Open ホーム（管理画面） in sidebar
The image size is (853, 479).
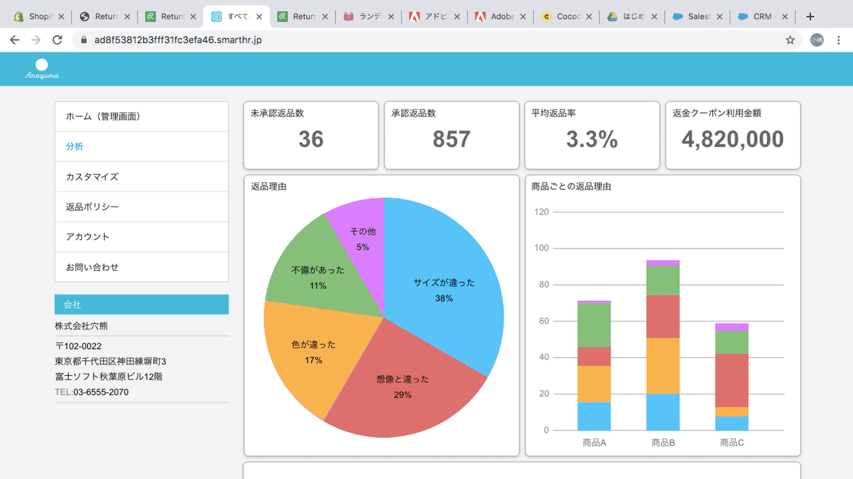point(142,116)
